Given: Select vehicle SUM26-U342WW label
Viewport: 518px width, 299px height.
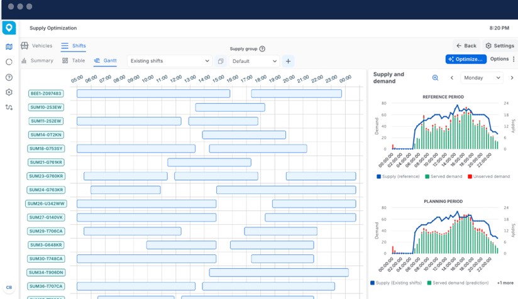Looking at the screenshot, I should (x=46, y=204).
